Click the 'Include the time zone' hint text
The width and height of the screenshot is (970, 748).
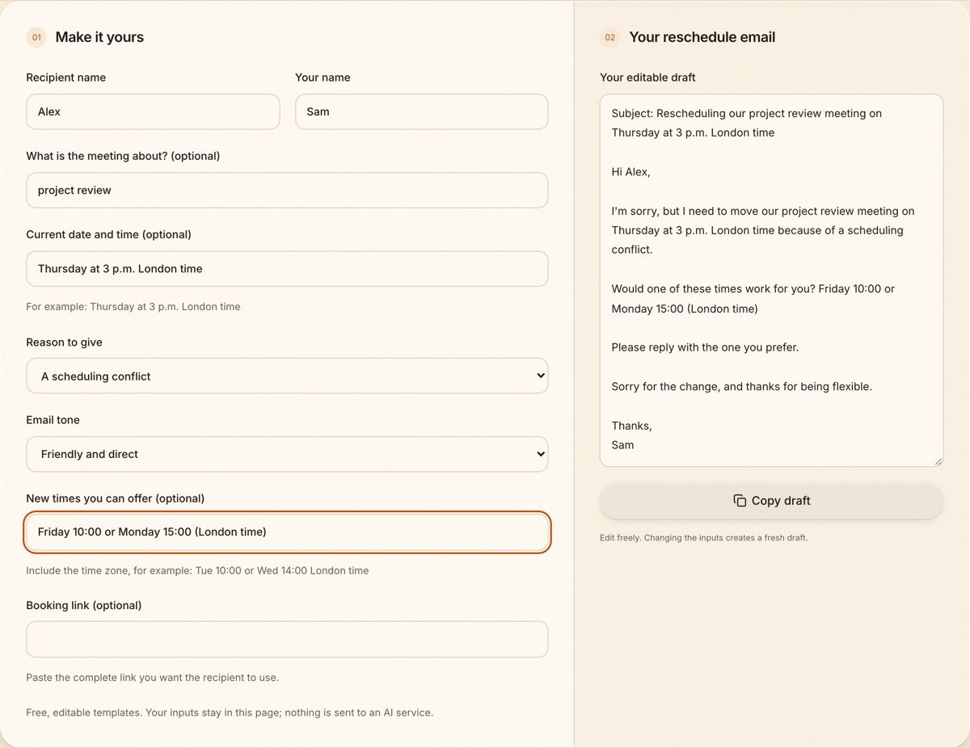[x=197, y=570]
